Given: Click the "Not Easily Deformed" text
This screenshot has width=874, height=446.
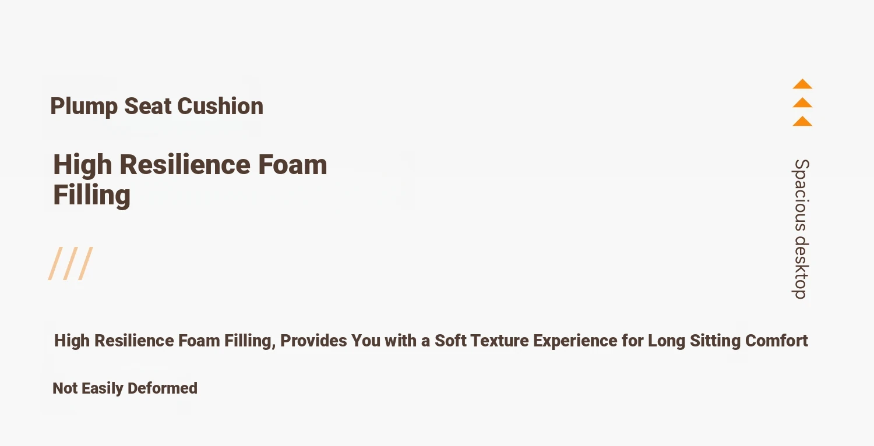Looking at the screenshot, I should tap(125, 388).
